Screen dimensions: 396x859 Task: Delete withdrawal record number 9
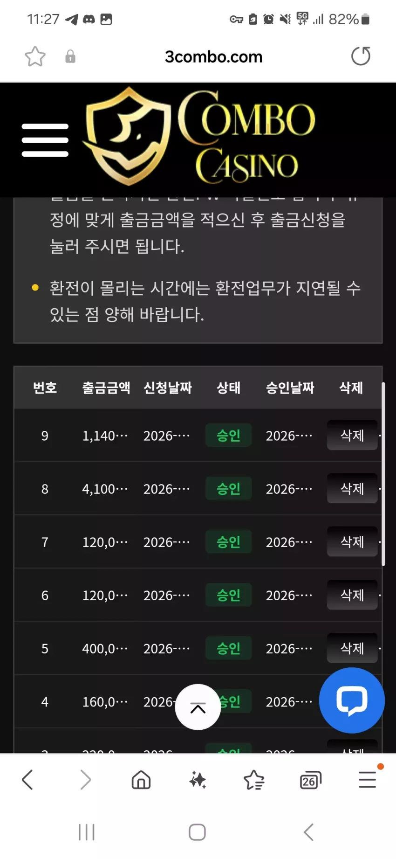(352, 435)
